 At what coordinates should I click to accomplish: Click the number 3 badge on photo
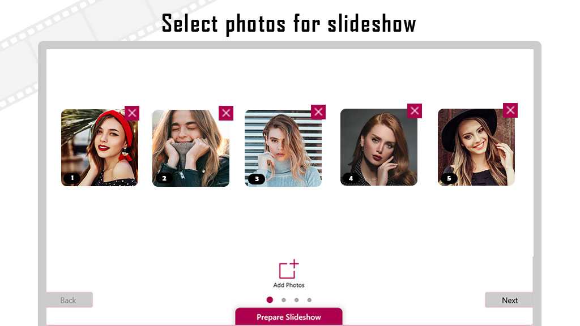(257, 179)
